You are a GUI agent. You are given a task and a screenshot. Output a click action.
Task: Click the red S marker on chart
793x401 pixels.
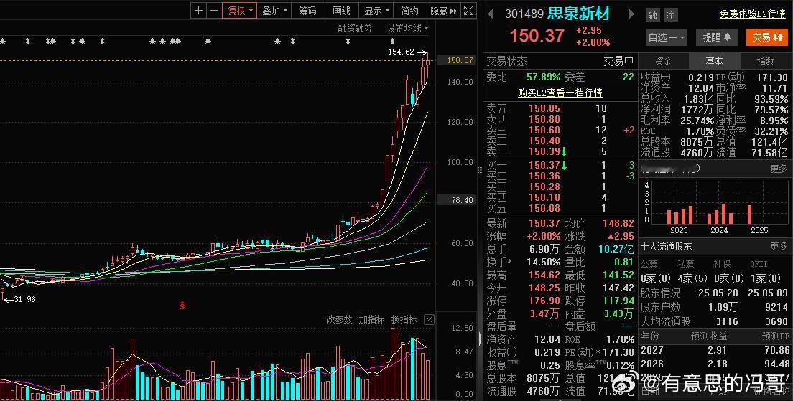pos(182,305)
